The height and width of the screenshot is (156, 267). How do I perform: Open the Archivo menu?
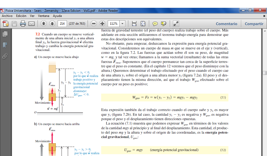7,16
